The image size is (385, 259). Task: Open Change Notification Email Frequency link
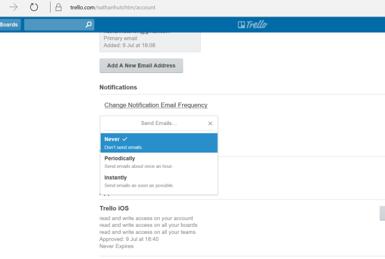(x=155, y=105)
